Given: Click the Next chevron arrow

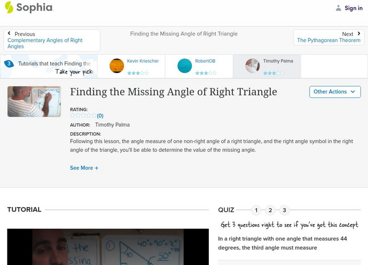Looking at the screenshot, I should (x=358, y=33).
